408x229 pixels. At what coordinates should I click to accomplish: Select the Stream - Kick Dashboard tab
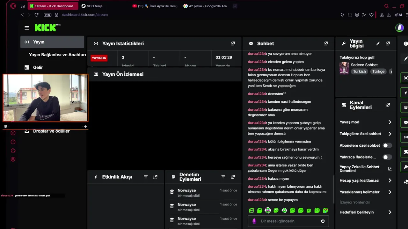(53, 6)
